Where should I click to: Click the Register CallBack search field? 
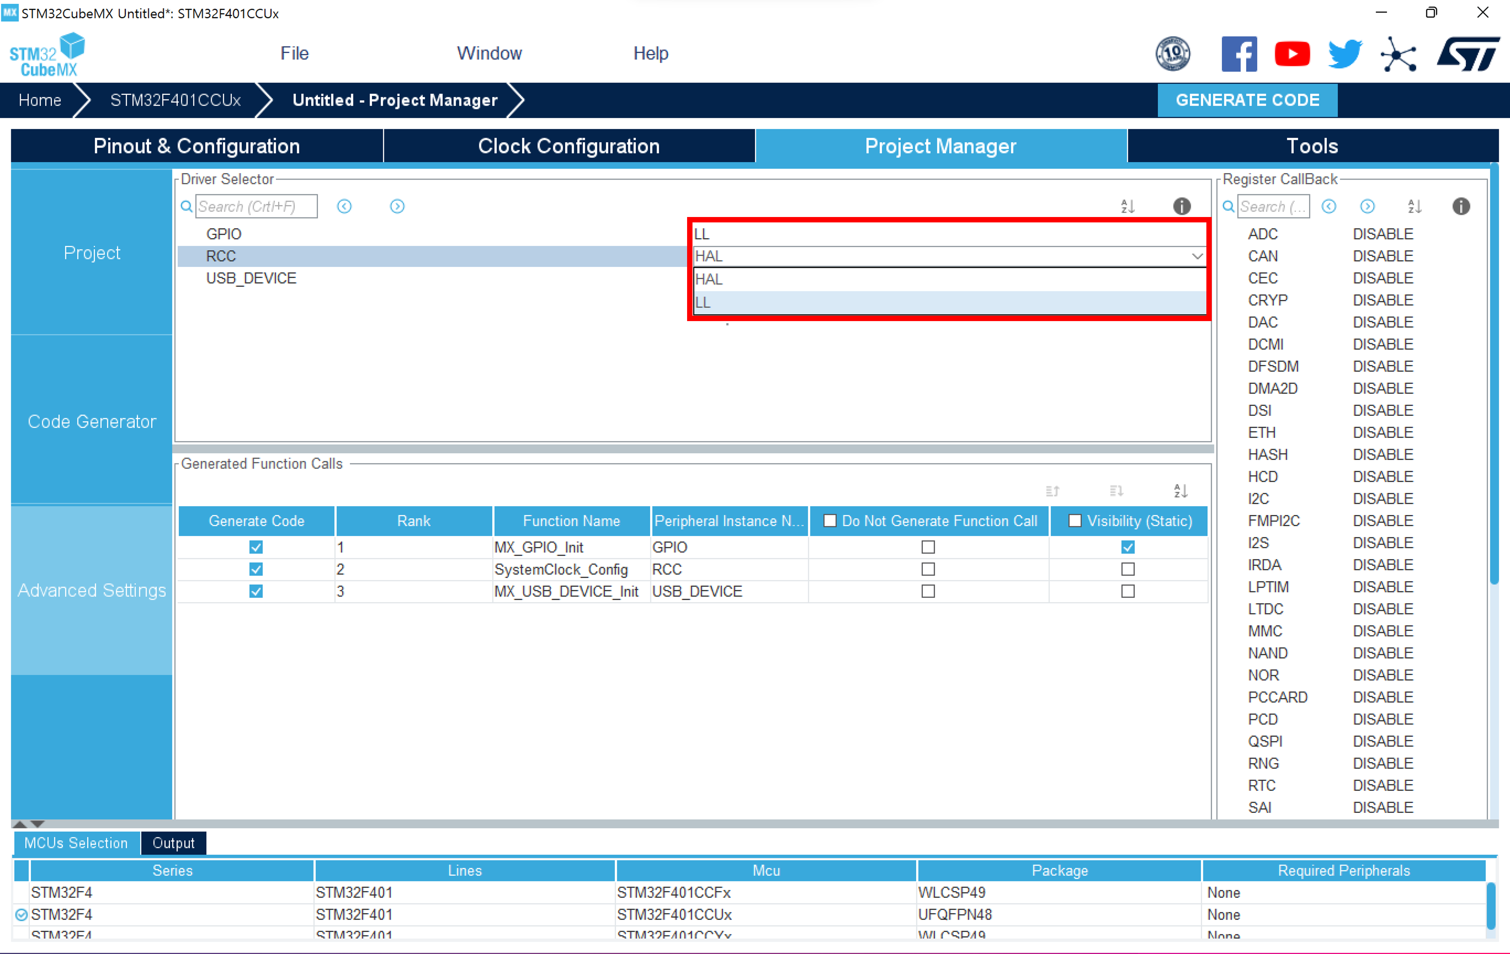click(x=1273, y=206)
